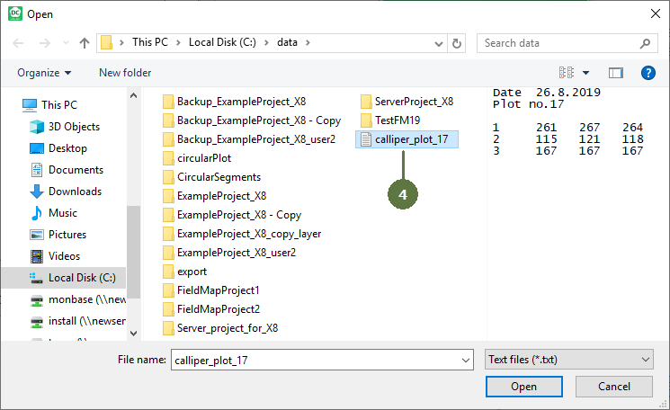Image resolution: width=670 pixels, height=410 pixels.
Task: Select Downloads in navigation pane
Action: [66, 192]
